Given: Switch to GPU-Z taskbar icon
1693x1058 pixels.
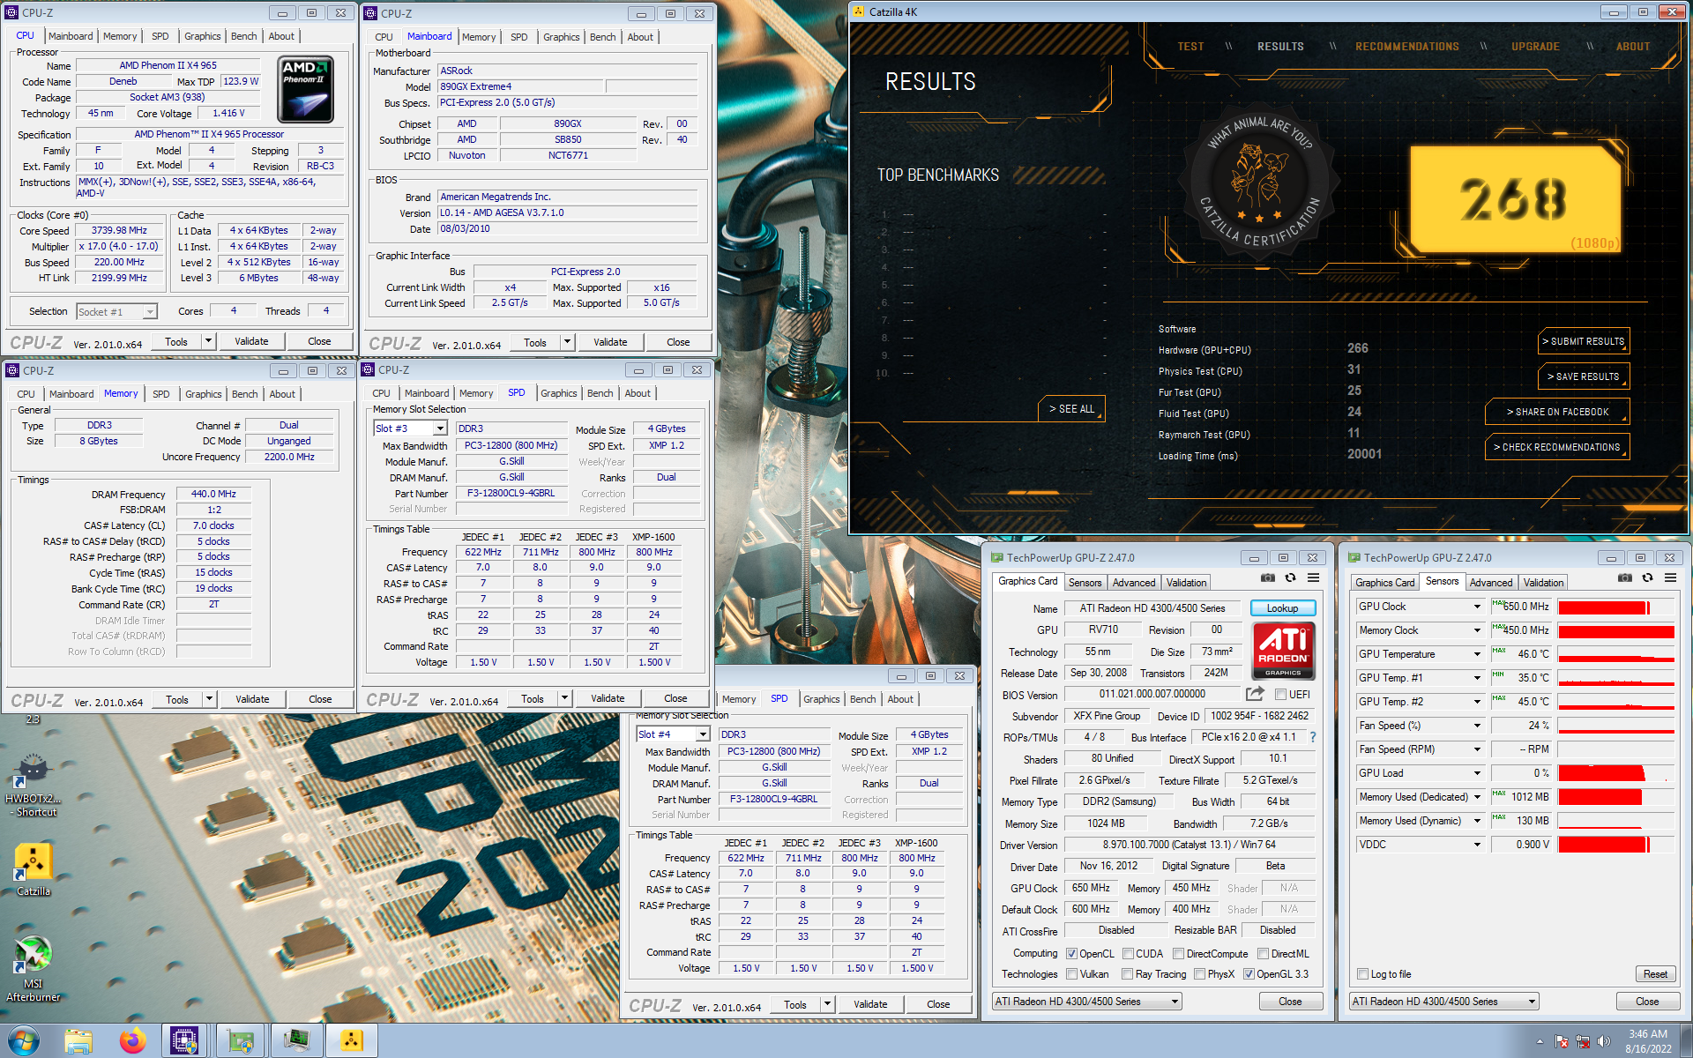Looking at the screenshot, I should pyautogui.click(x=240, y=1041).
